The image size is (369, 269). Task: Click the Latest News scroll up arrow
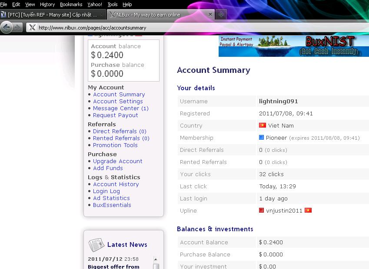[156, 259]
